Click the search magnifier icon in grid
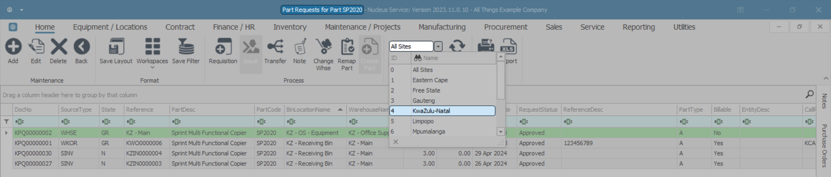Image resolution: width=831 pixels, height=177 pixels. 809,94
